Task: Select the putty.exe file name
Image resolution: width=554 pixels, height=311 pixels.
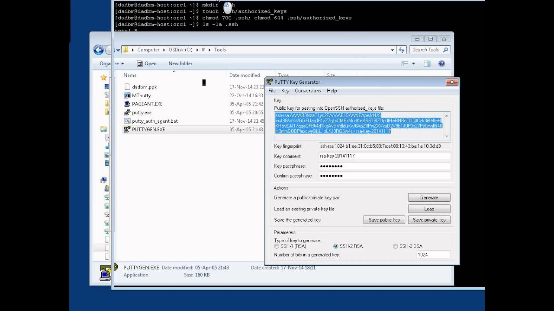Action: click(x=142, y=112)
